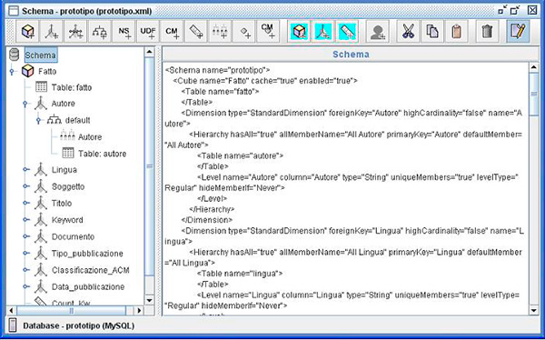Image resolution: width=545 pixels, height=340 pixels.
Task: Click the Delete trash can icon
Action: (487, 32)
